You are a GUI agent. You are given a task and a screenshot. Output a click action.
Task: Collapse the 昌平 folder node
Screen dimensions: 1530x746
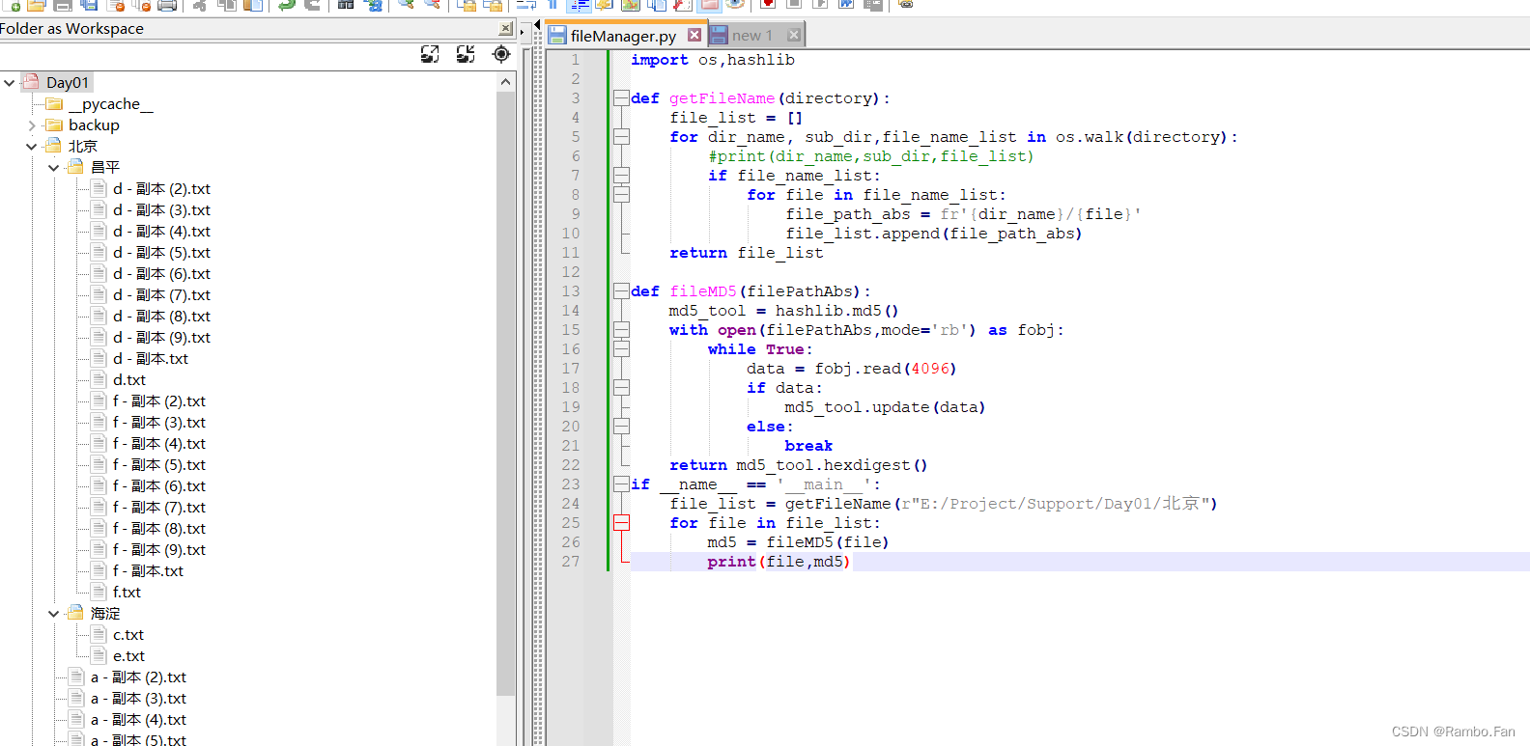tap(54, 167)
